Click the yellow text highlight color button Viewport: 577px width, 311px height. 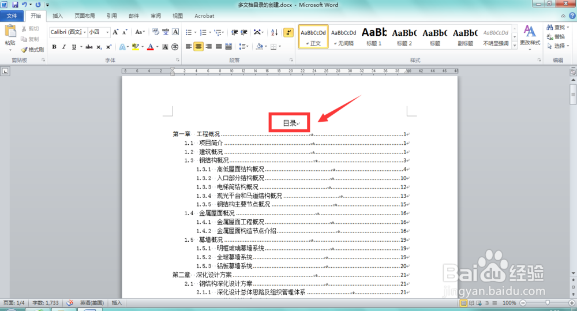pos(135,47)
